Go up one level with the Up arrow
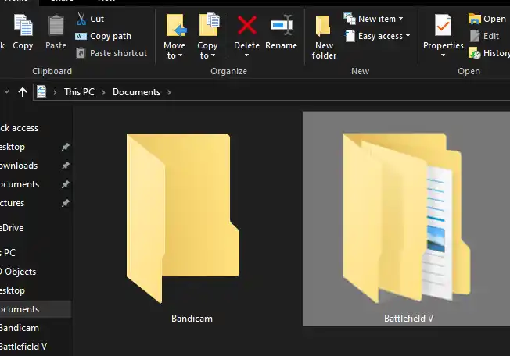The height and width of the screenshot is (356, 510). 23,92
